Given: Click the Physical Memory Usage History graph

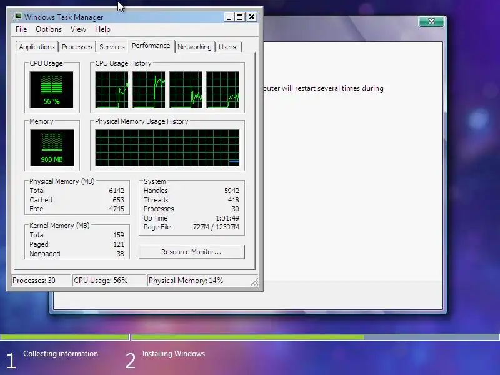Looking at the screenshot, I should pos(167,147).
